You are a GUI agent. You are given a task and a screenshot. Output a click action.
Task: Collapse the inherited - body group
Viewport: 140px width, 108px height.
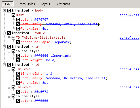pyautogui.click(x=4, y=10)
